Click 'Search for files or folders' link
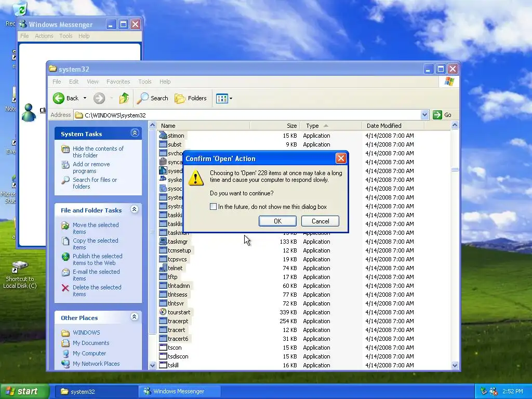 (95, 183)
